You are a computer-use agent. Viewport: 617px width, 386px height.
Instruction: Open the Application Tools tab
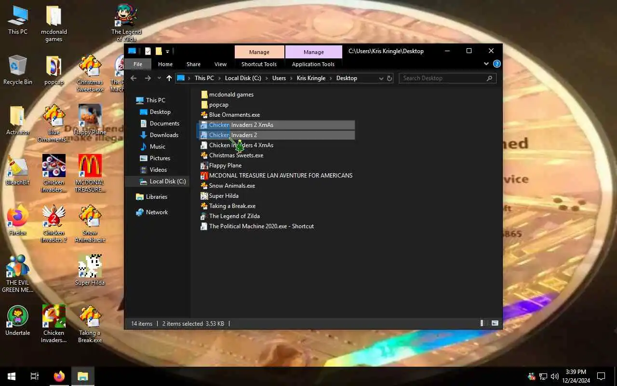pyautogui.click(x=313, y=64)
